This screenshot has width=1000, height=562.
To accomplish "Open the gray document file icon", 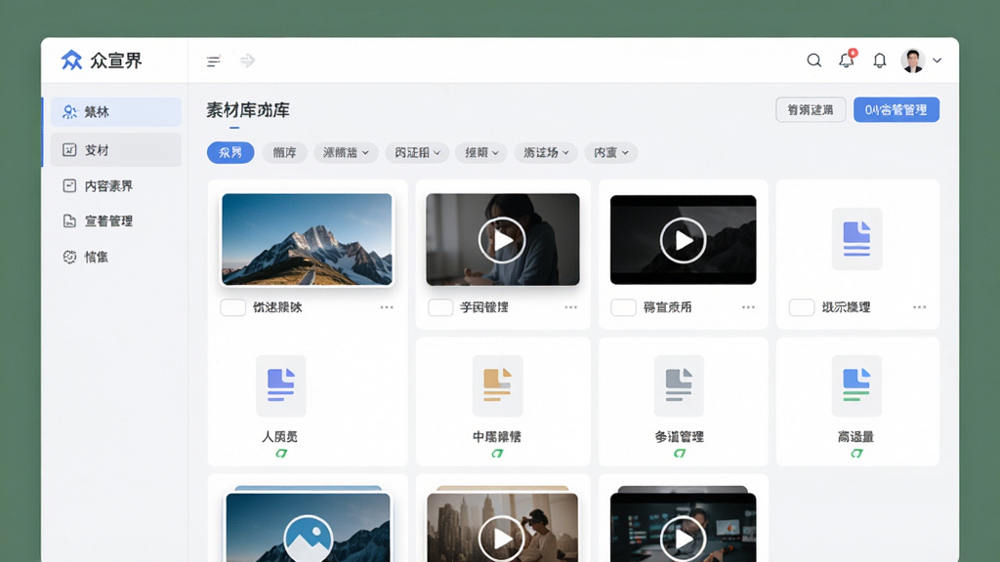I will [x=679, y=385].
